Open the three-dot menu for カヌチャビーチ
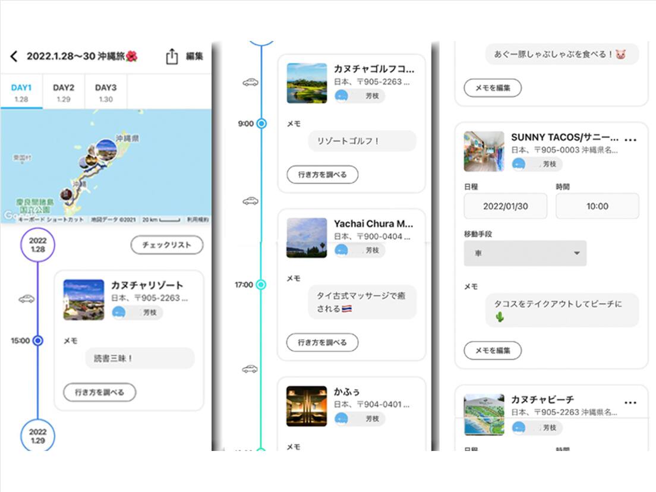This screenshot has height=492, width=656. pos(630,402)
